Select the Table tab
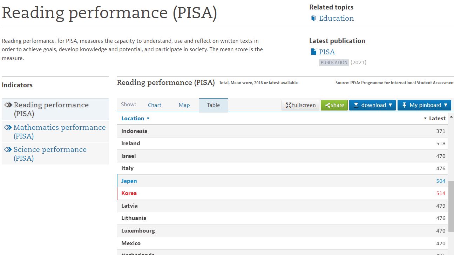Screen dimensions: 454x255 point(214,105)
